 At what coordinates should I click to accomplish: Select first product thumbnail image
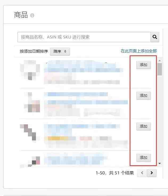coord(30,70)
